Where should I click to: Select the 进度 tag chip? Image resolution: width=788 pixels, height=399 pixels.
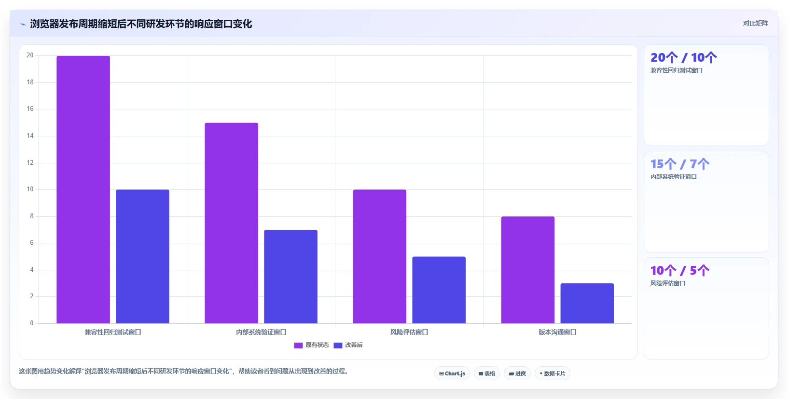point(517,373)
